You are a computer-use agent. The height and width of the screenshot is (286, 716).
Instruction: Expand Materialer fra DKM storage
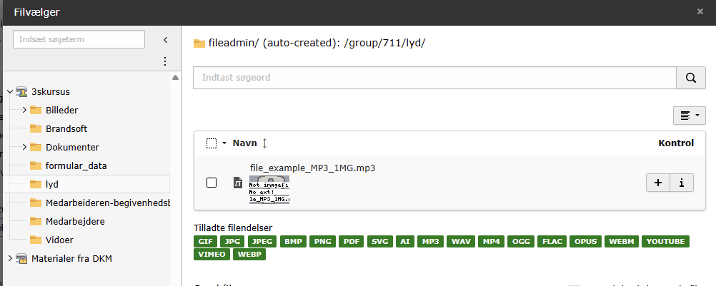click(9, 258)
